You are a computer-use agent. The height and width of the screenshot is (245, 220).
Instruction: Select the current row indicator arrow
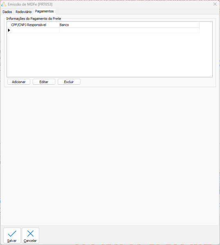pos(9,30)
